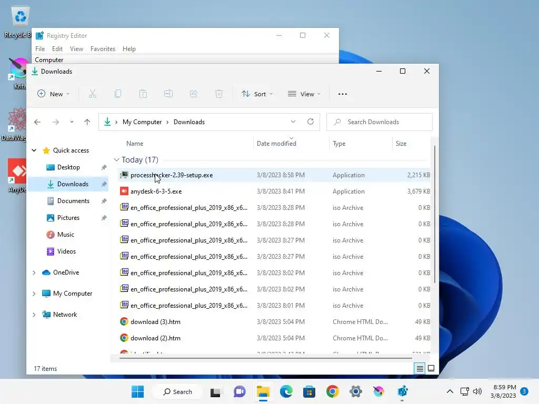
Task: Open Favorites menu in Registry Editor
Action: pos(103,49)
